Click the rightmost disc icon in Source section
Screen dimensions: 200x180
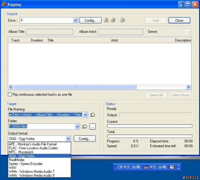point(122,20)
